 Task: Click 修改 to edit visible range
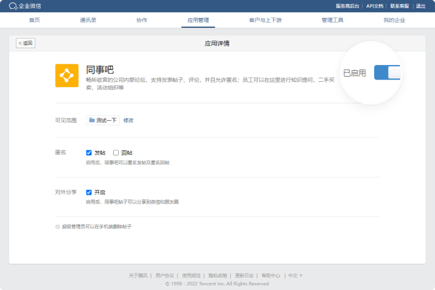(128, 120)
